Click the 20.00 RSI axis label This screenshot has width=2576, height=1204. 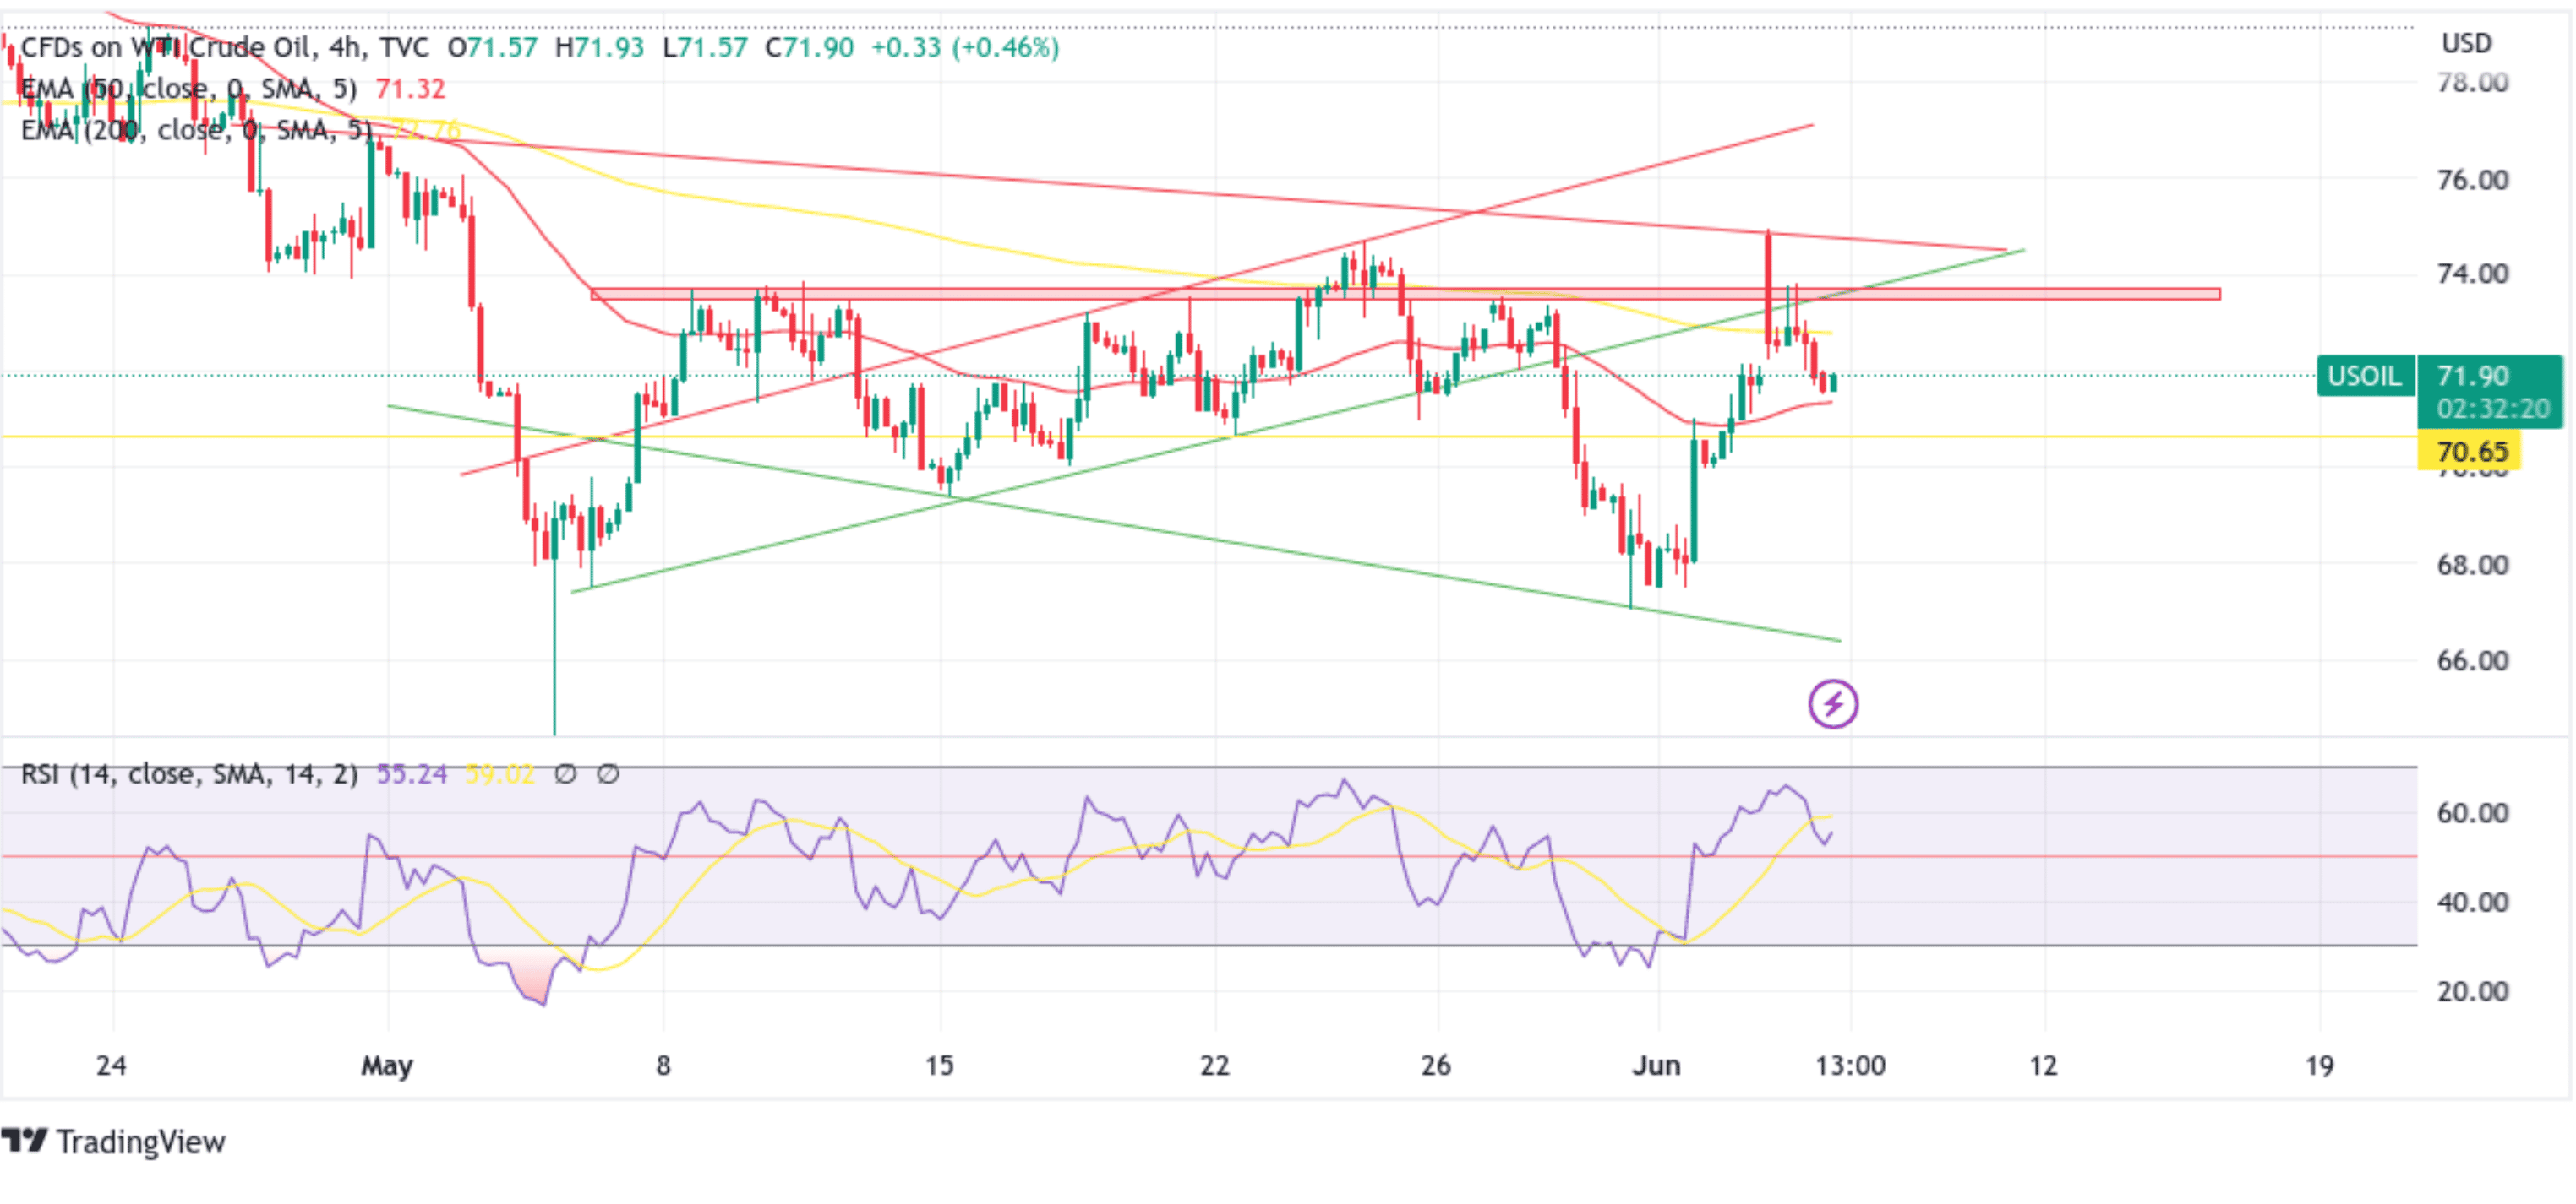point(2472,991)
